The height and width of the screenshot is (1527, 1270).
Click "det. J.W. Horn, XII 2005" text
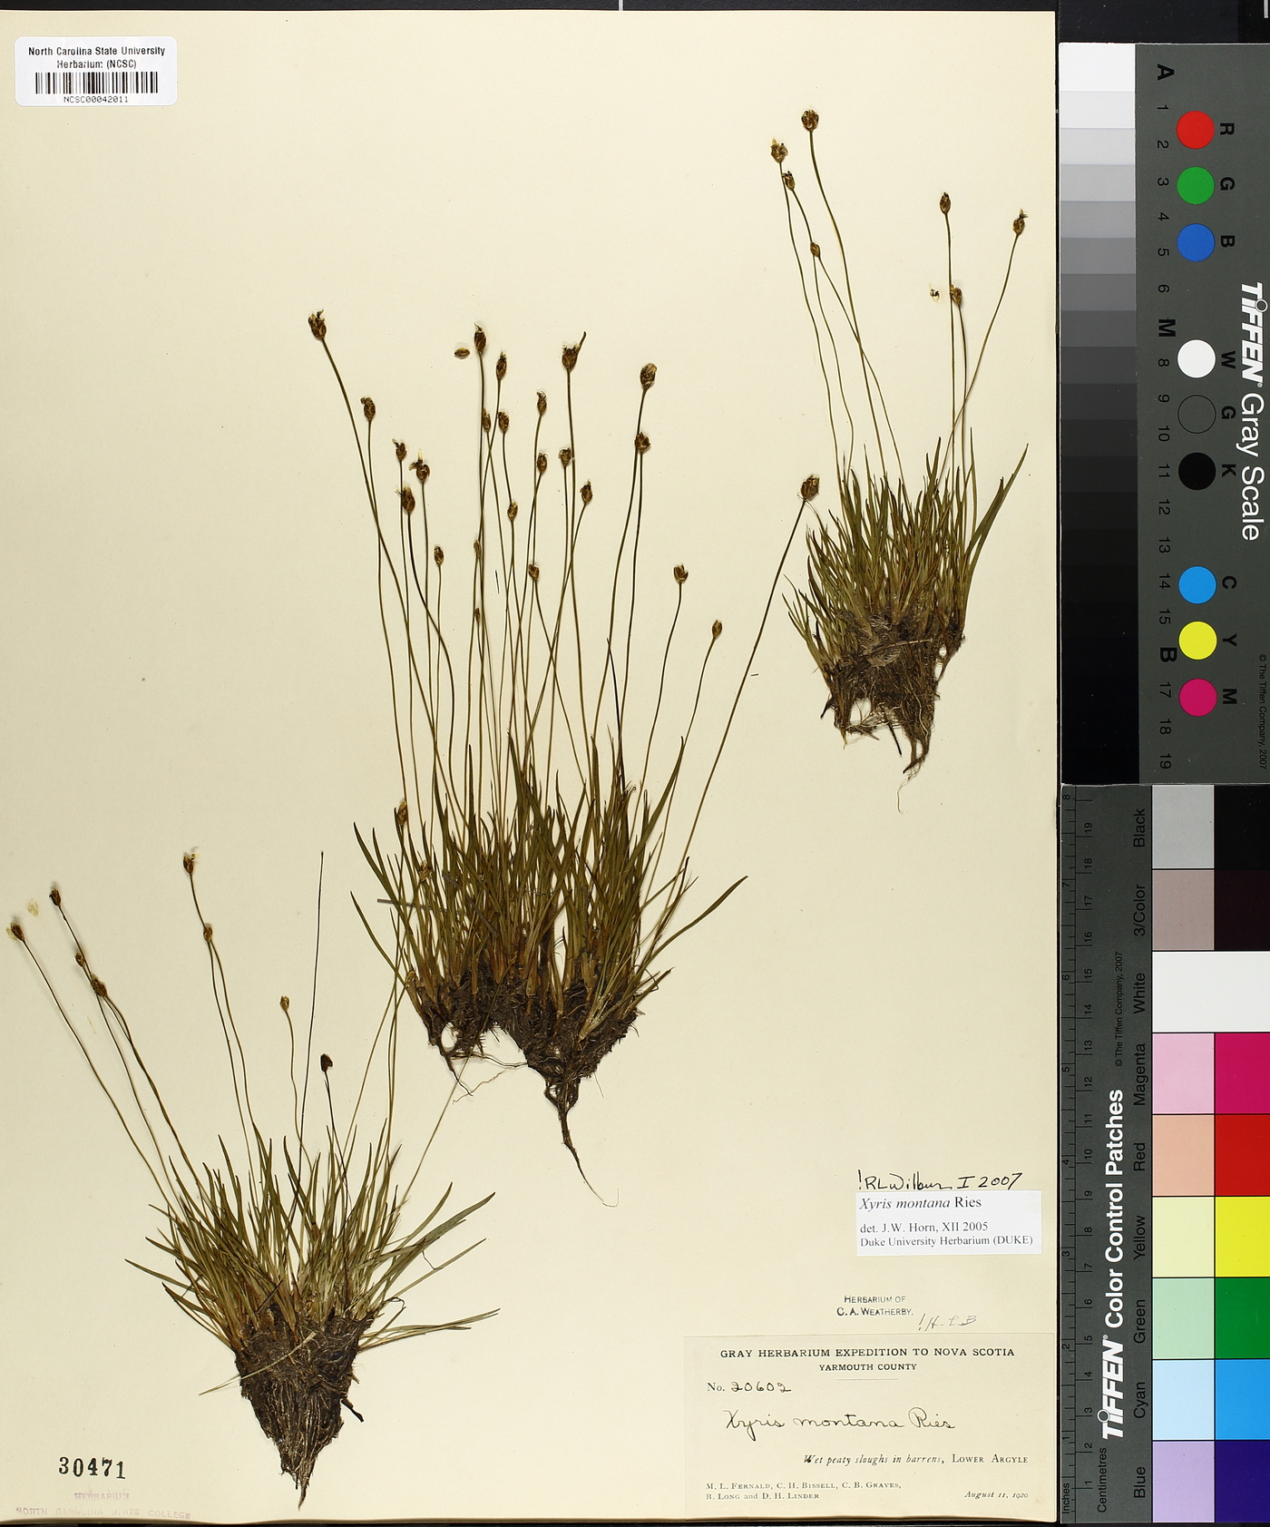click(x=923, y=1226)
